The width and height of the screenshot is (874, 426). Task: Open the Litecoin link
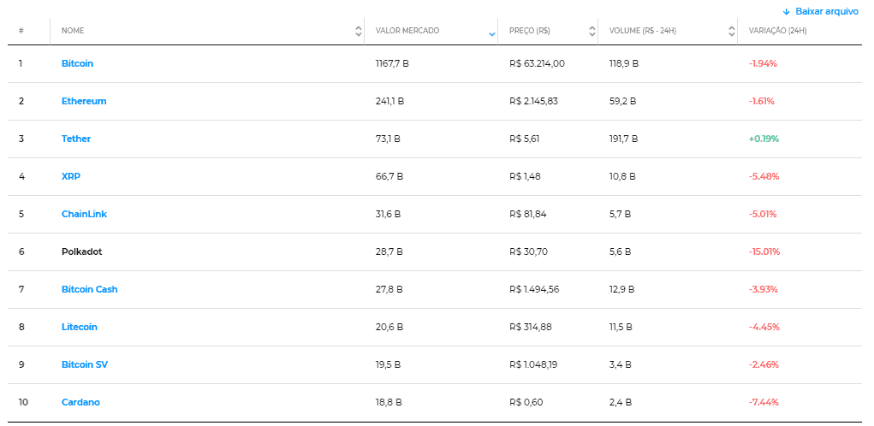(x=79, y=327)
